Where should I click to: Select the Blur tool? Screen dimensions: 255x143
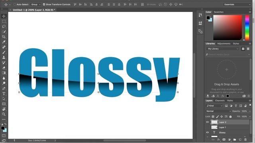[4, 78]
